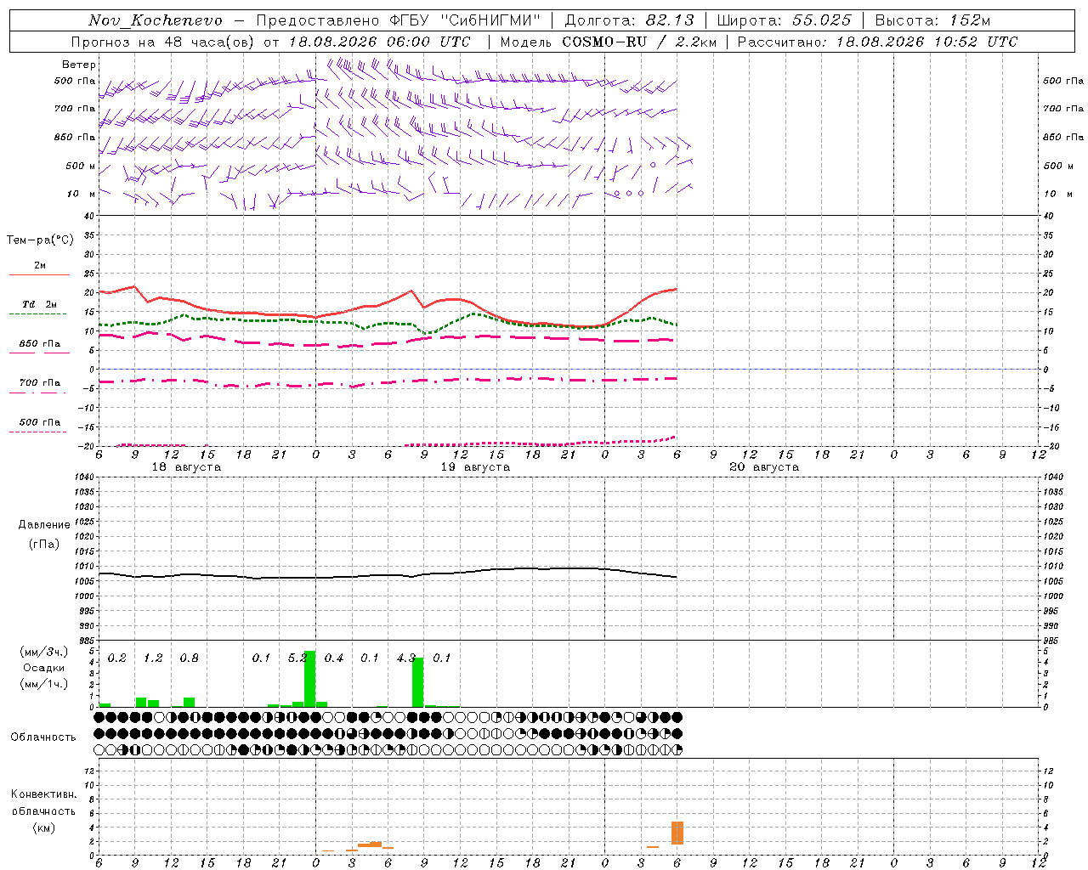Click the Конвективн. облачность panel label

click(x=43, y=811)
